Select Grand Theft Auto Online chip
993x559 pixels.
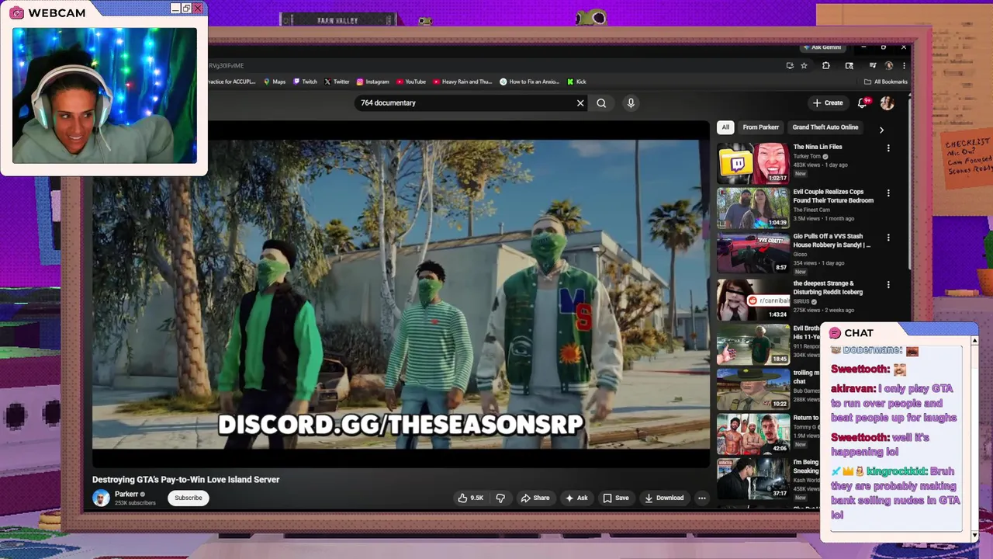point(825,127)
